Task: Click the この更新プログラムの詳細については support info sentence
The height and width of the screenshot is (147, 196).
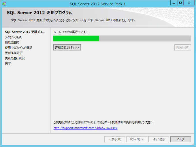Action: (103, 122)
